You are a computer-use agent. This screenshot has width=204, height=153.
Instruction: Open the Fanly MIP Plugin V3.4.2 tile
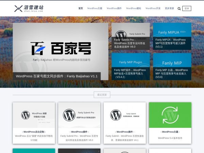[131, 67]
